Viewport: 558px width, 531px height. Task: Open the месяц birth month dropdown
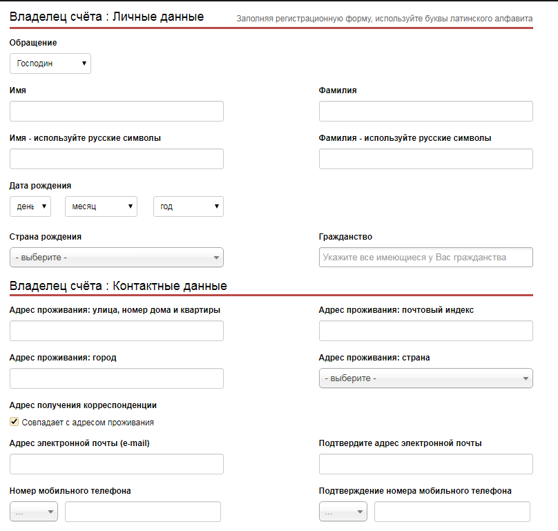[101, 206]
